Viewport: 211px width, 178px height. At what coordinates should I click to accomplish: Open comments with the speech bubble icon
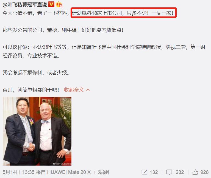click(169, 172)
